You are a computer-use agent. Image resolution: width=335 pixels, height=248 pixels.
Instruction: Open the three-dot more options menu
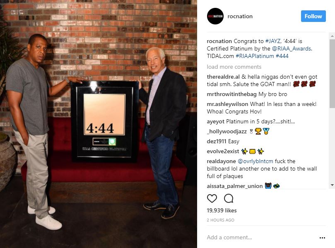322,238
